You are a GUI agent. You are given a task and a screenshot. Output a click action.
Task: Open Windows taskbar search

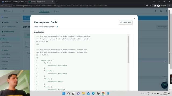[69, 93]
